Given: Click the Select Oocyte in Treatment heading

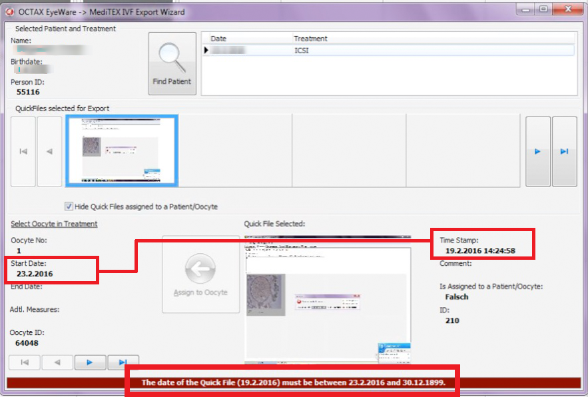Looking at the screenshot, I should (54, 224).
